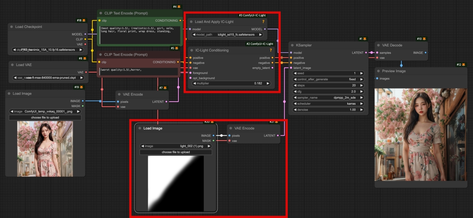Open image selector showing light_002 (1).png
This screenshot has height=218, width=473.
point(176,146)
